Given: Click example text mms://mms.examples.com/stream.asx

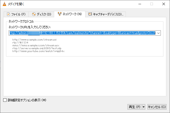Looking at the screenshot, I should point(36,46).
